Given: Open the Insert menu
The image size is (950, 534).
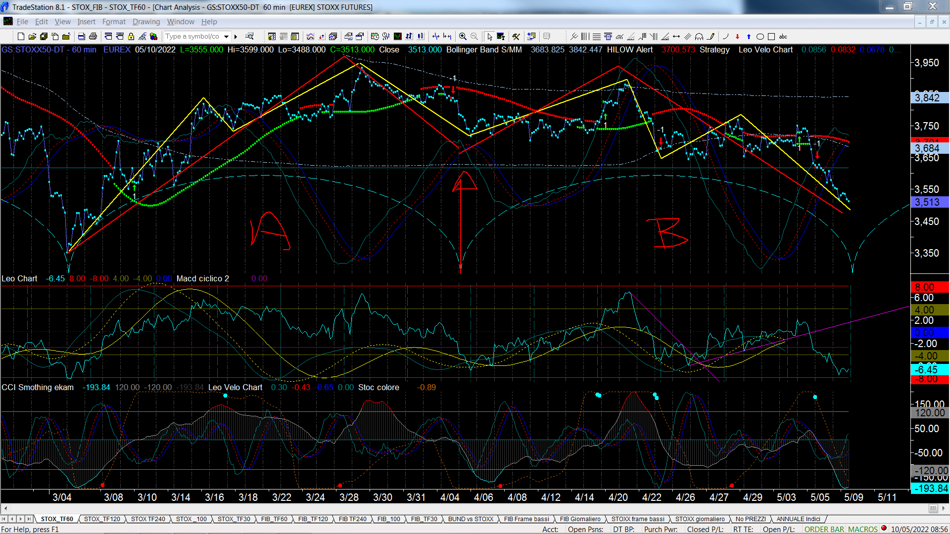Looking at the screenshot, I should 86,22.
